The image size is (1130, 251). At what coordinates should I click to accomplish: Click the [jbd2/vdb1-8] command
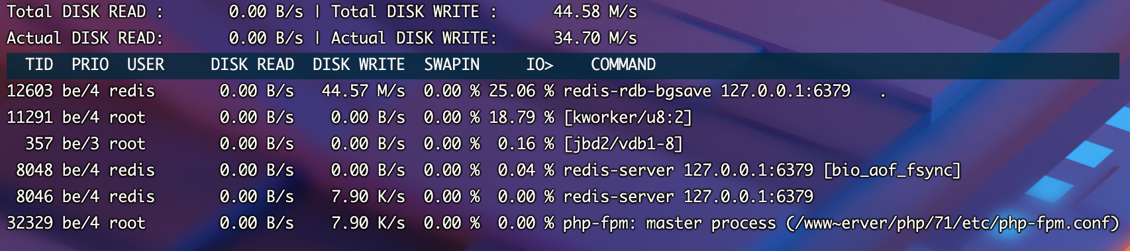pos(623,144)
